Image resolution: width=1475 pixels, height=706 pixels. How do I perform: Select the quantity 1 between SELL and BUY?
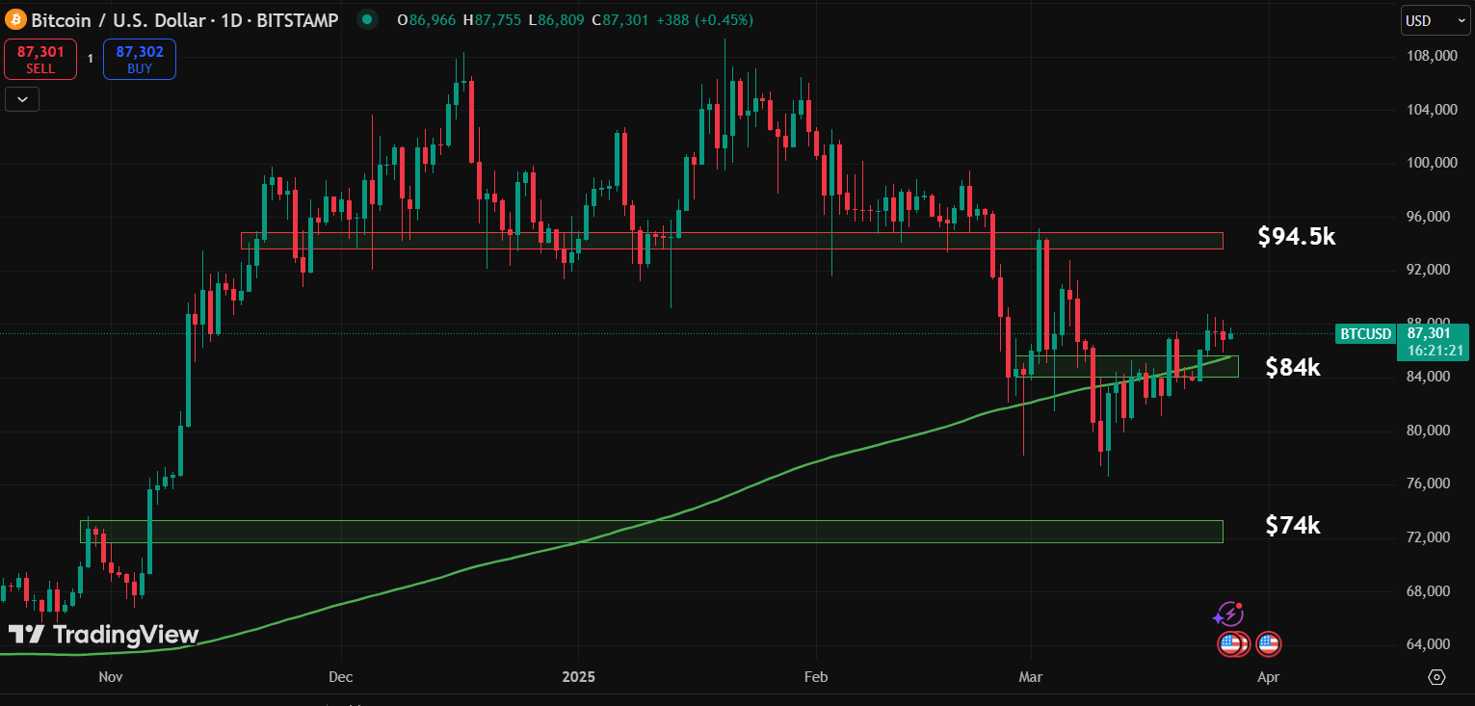point(91,59)
